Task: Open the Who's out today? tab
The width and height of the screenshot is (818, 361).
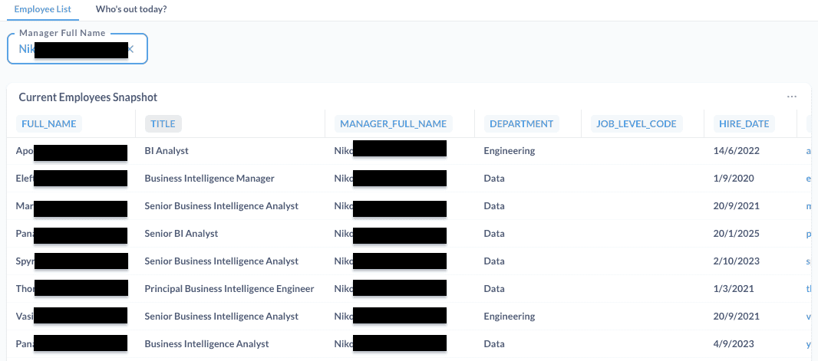Action: [131, 9]
